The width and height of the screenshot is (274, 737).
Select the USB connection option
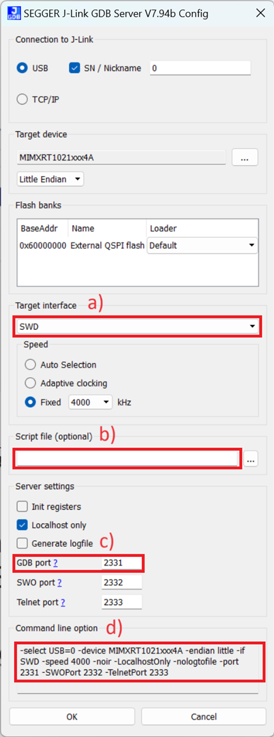pyautogui.click(x=22, y=68)
